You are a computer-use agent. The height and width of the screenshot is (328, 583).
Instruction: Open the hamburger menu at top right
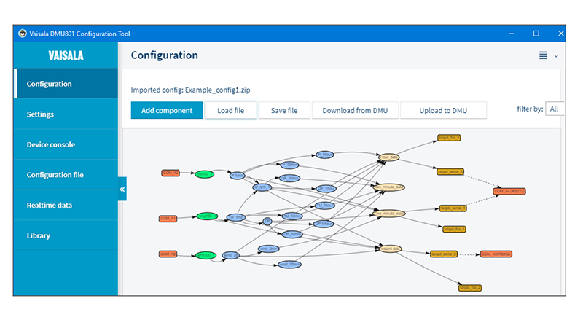[543, 56]
